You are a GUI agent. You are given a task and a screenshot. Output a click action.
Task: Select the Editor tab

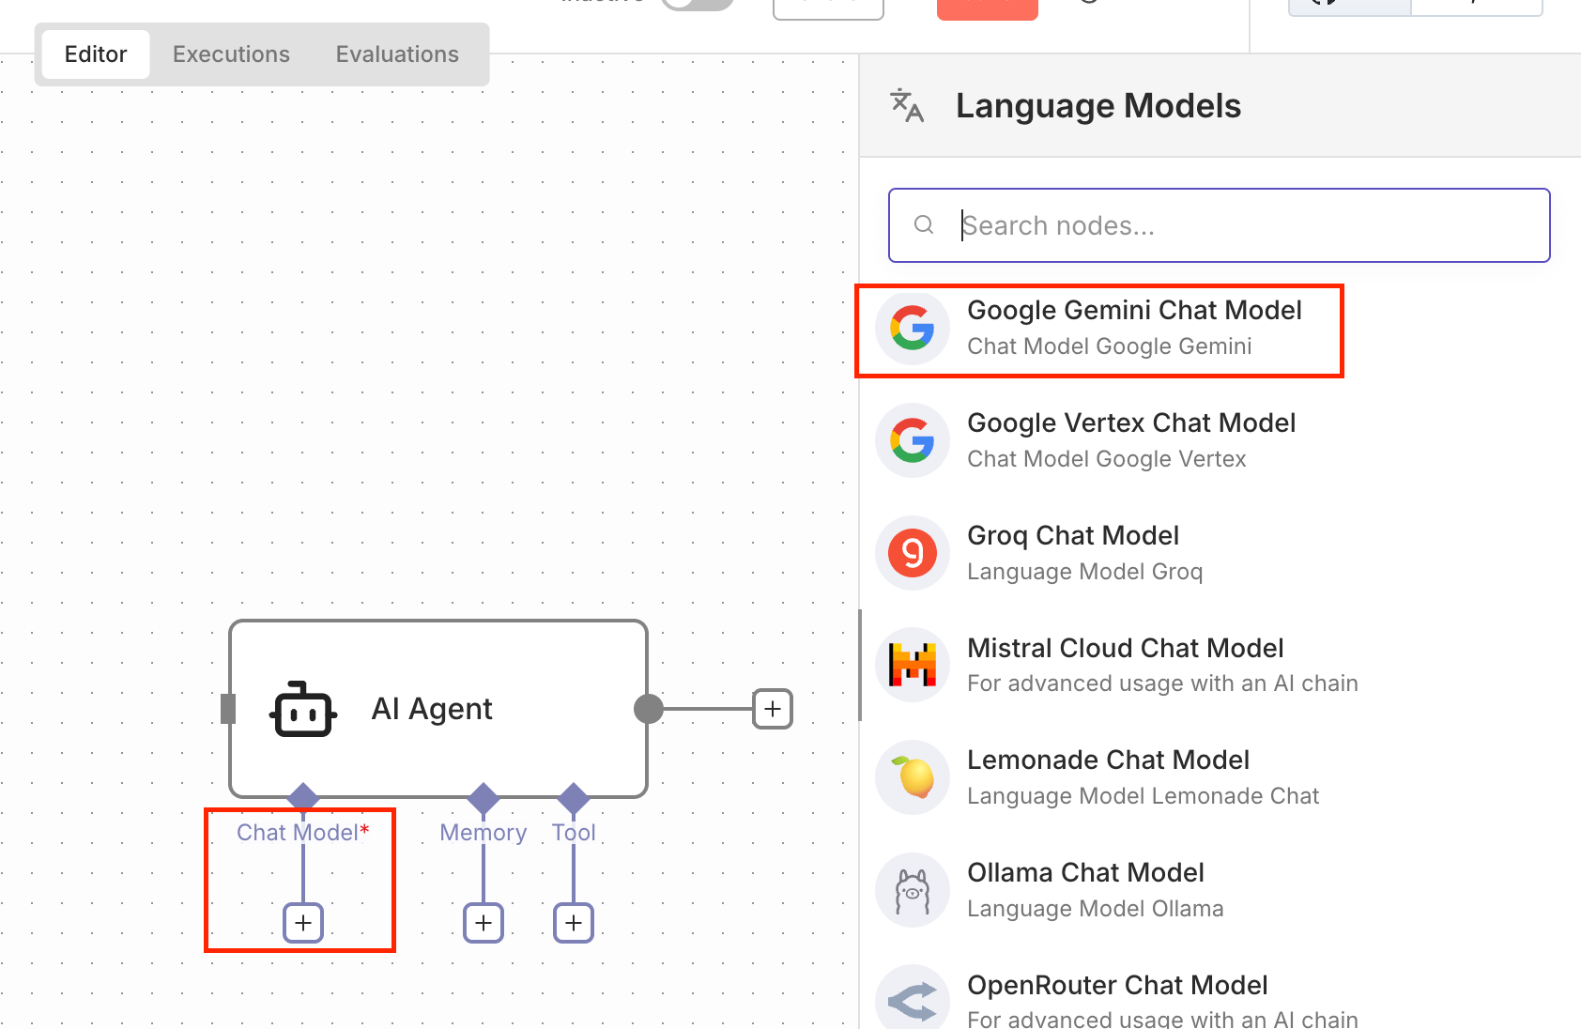pyautogui.click(x=95, y=54)
